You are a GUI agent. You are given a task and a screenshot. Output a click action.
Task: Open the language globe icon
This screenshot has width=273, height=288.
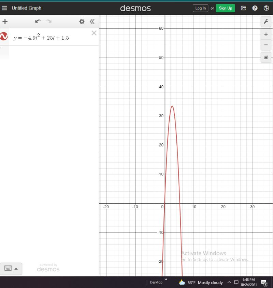266,8
